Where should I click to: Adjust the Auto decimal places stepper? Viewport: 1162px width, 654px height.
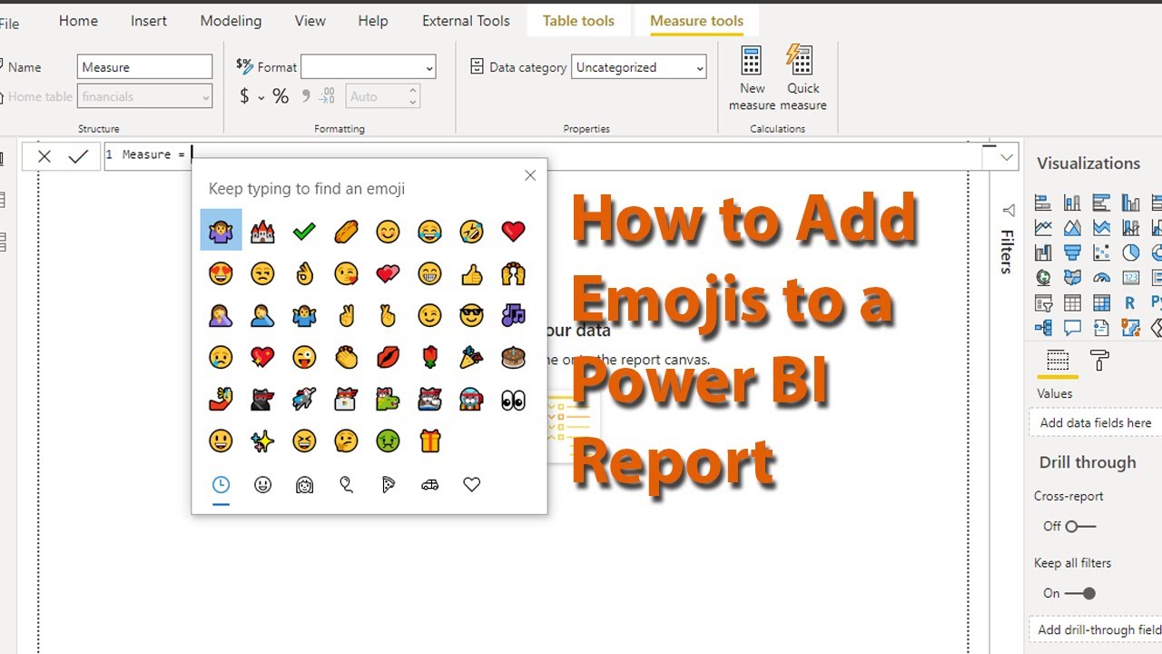(x=413, y=96)
